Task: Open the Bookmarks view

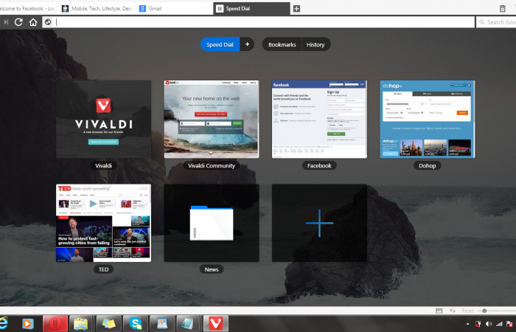Action: [x=282, y=44]
